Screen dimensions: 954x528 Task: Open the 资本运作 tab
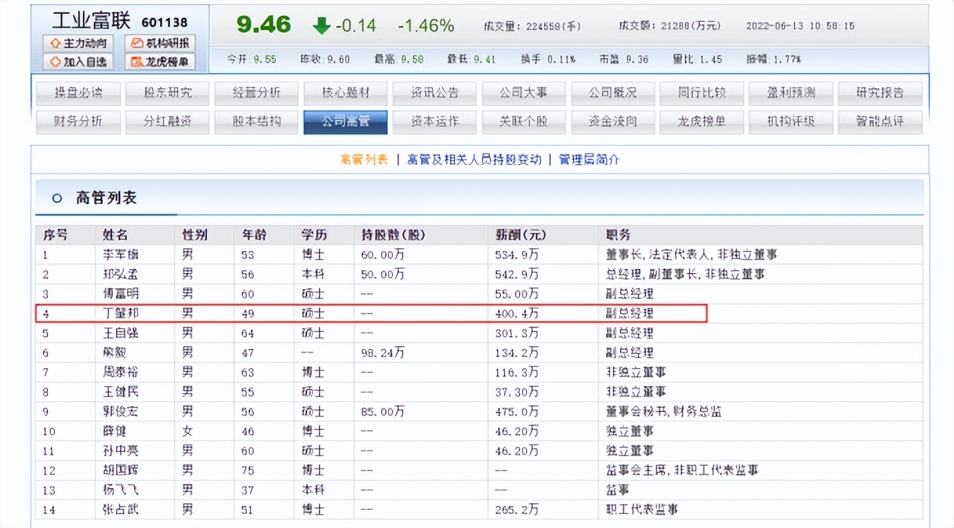point(435,122)
